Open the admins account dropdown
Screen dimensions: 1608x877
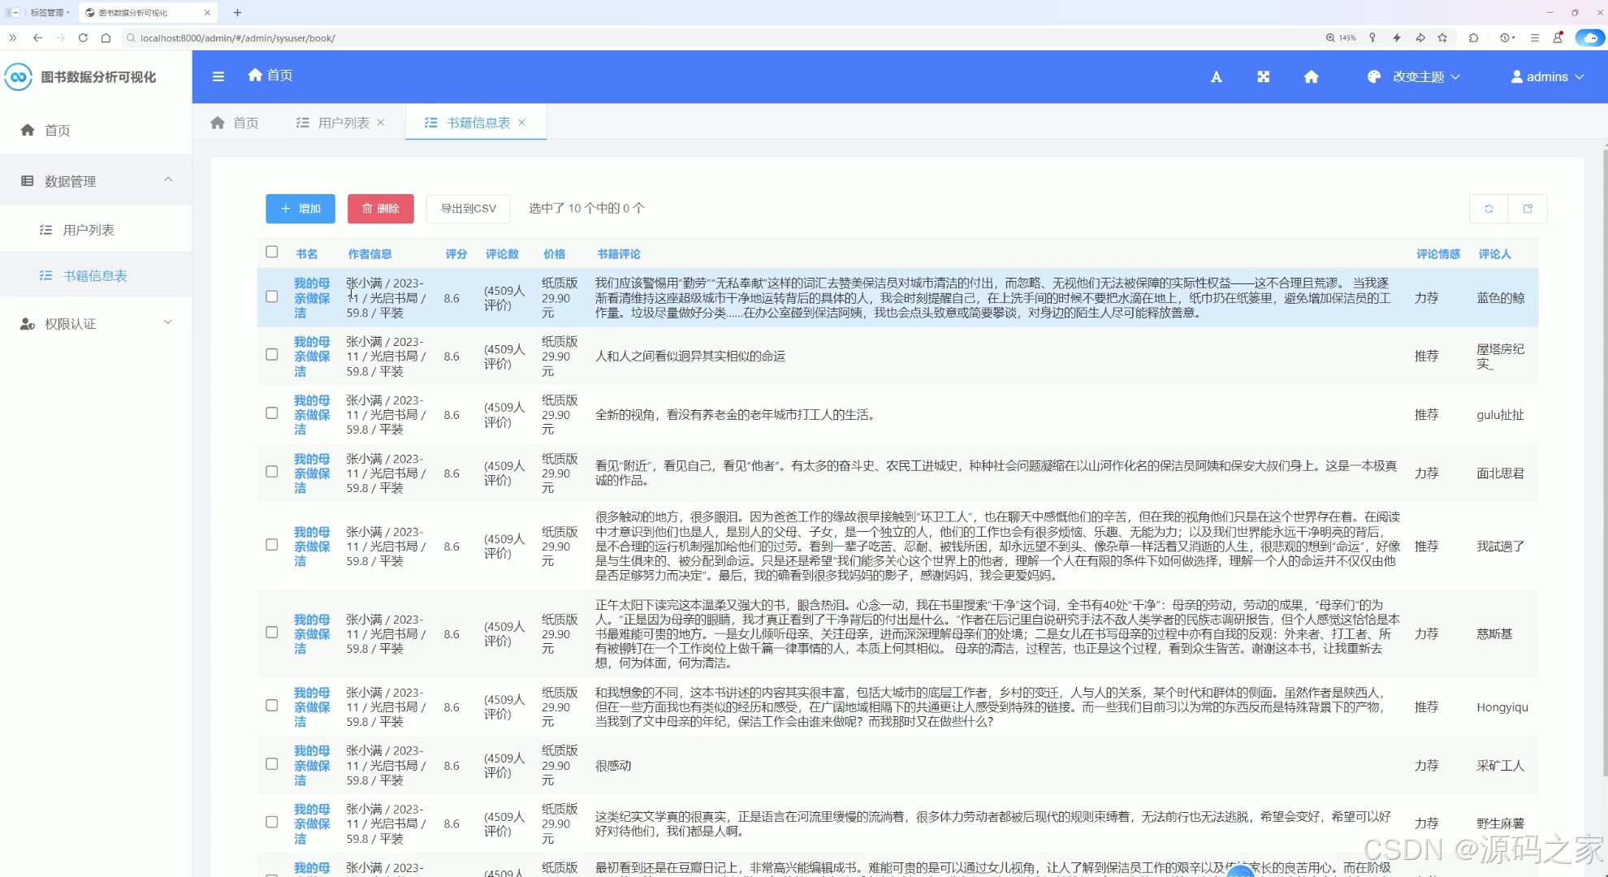point(1546,76)
